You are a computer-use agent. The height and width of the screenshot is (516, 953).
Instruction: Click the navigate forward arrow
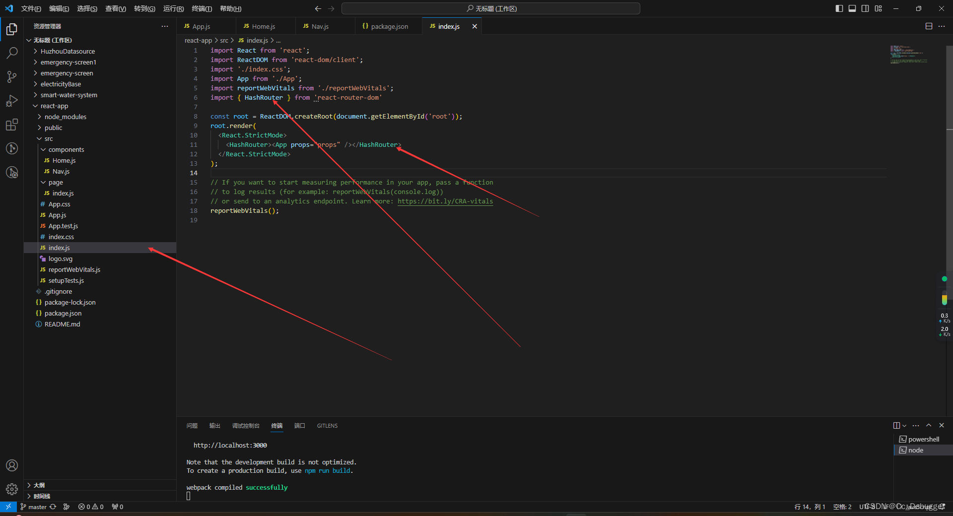click(331, 8)
